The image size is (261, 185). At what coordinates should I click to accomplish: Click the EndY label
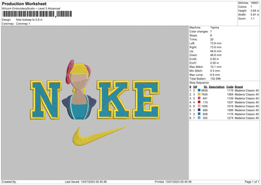(193, 63)
